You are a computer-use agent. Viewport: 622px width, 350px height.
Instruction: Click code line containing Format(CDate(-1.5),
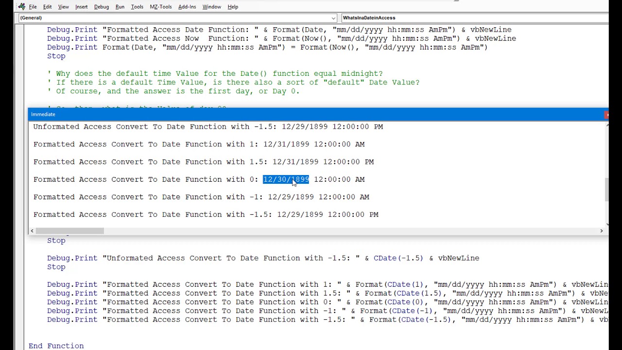tap(328, 319)
